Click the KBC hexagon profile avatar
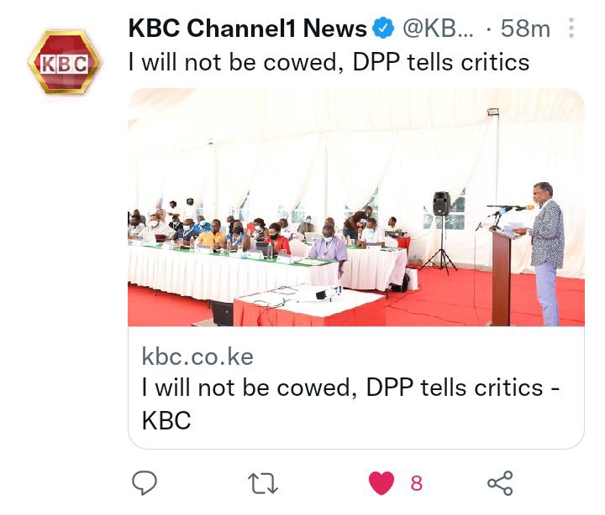Screen dimensions: 605x515 click(x=65, y=62)
